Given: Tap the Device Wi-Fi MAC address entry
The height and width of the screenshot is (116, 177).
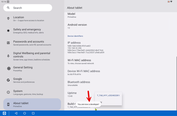Looking at the screenshot, I should (x=120, y=72).
